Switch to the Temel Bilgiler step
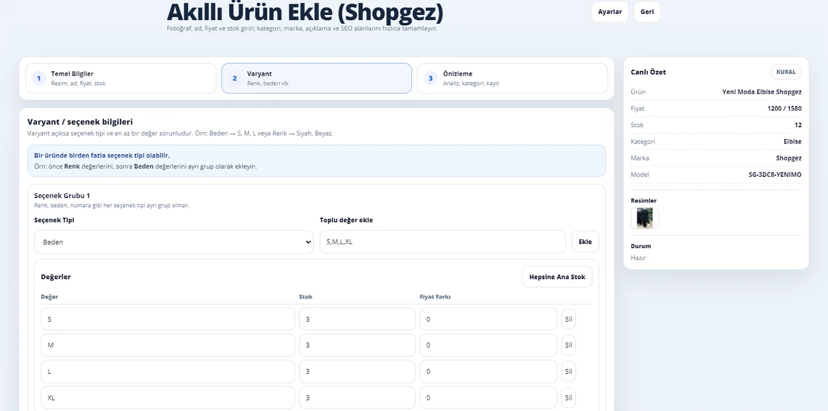The image size is (828, 411). click(120, 78)
